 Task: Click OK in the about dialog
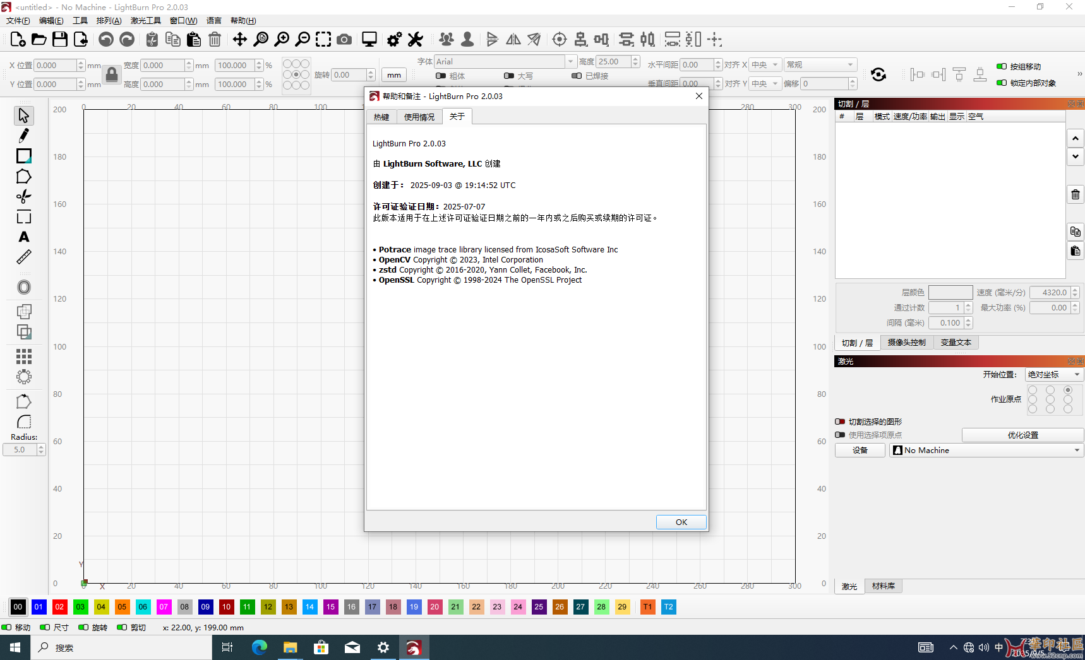[x=681, y=522]
